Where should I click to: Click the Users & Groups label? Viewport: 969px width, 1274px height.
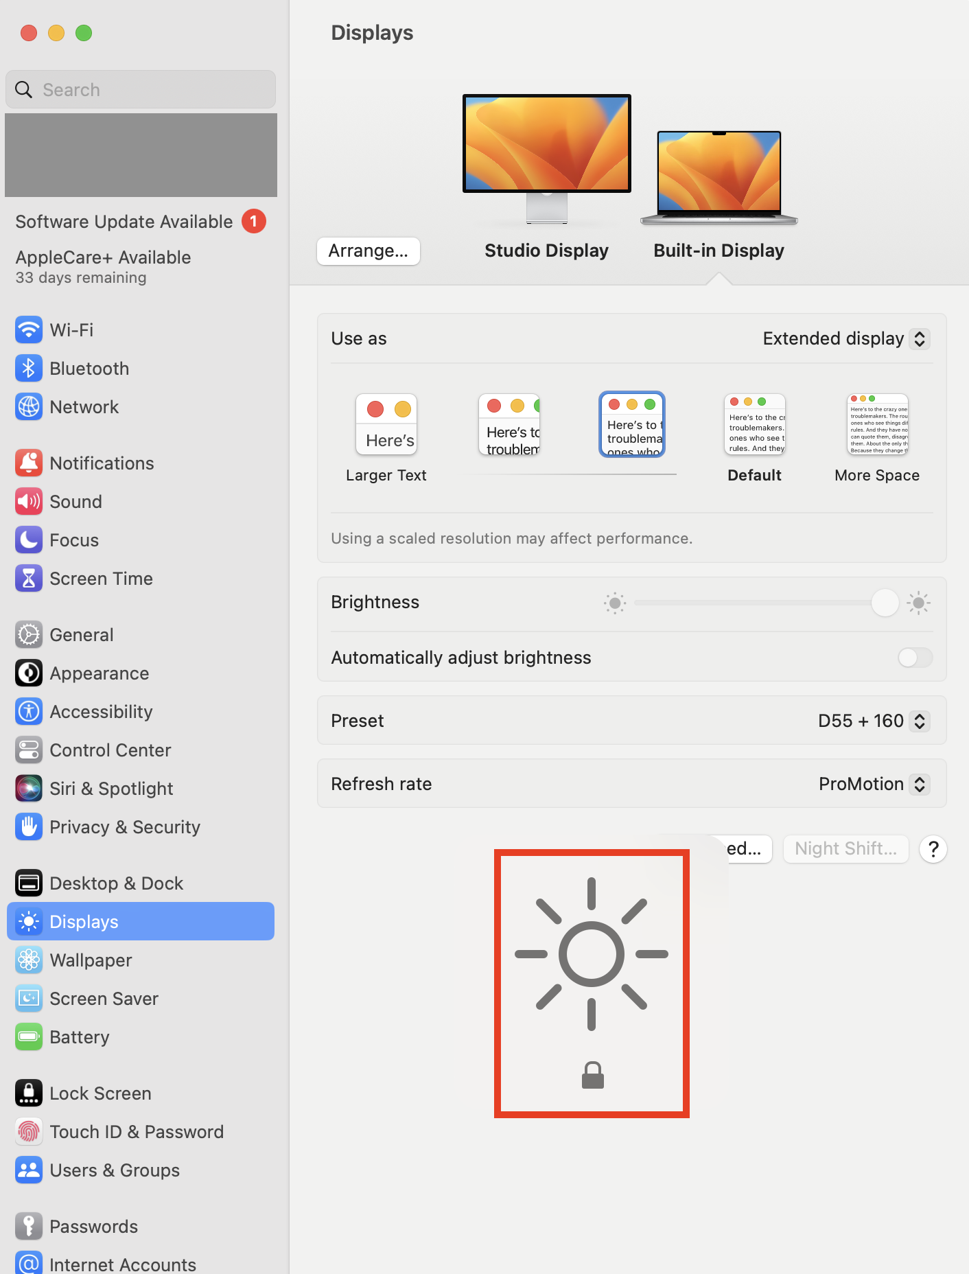[x=115, y=1170]
